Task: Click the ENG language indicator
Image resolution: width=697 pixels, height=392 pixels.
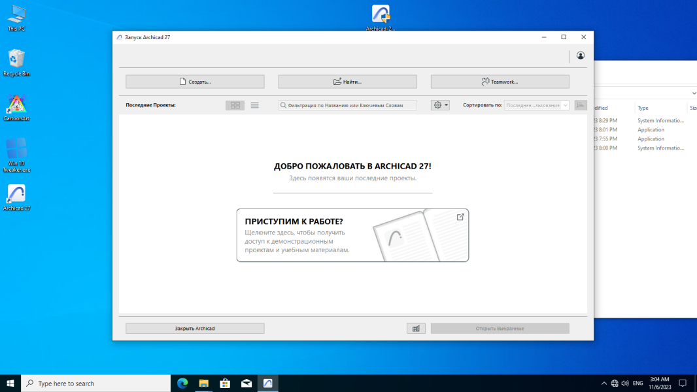Action: pyautogui.click(x=638, y=383)
